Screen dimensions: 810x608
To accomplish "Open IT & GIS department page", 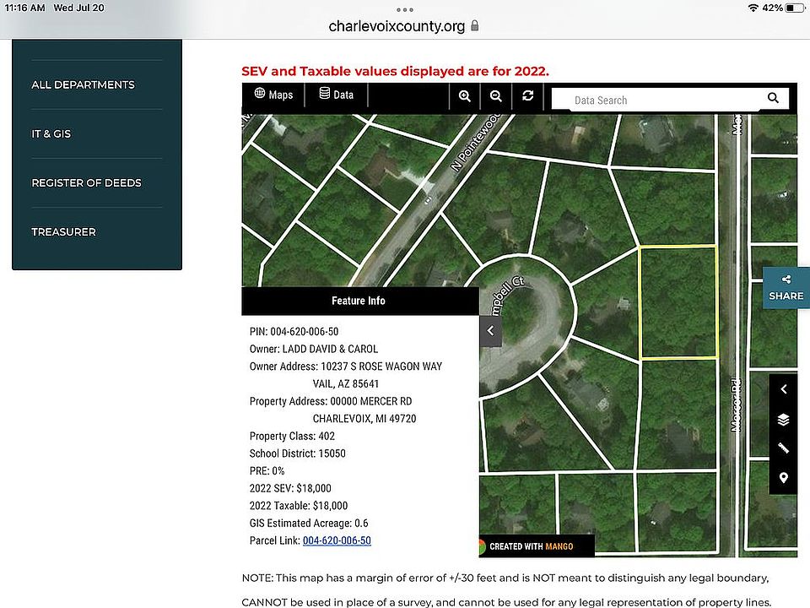I will [51, 133].
